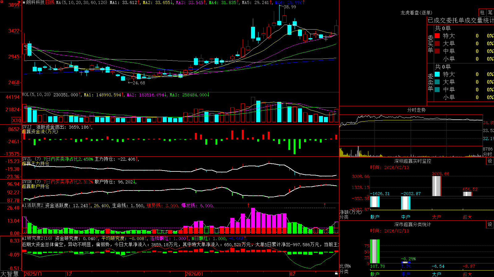Click 散户持仓: 96.202 value
Viewport: 494px width, 277px height.
pyautogui.click(x=114, y=182)
